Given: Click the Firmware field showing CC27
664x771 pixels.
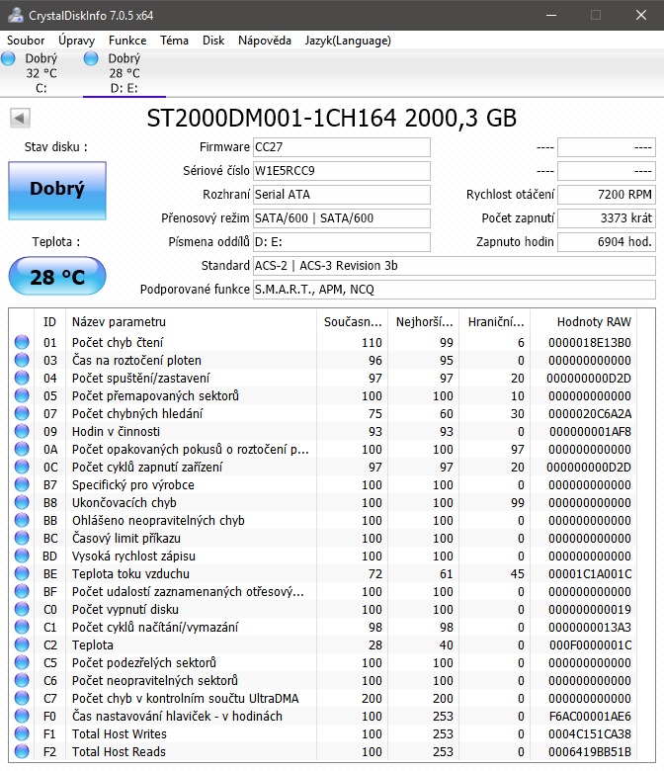Looking at the screenshot, I should click(342, 147).
